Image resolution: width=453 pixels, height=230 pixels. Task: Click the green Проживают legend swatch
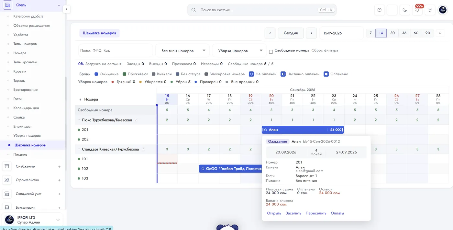coord(125,74)
